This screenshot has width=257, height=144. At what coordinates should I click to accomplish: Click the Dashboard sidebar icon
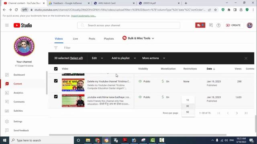coord(7,75)
